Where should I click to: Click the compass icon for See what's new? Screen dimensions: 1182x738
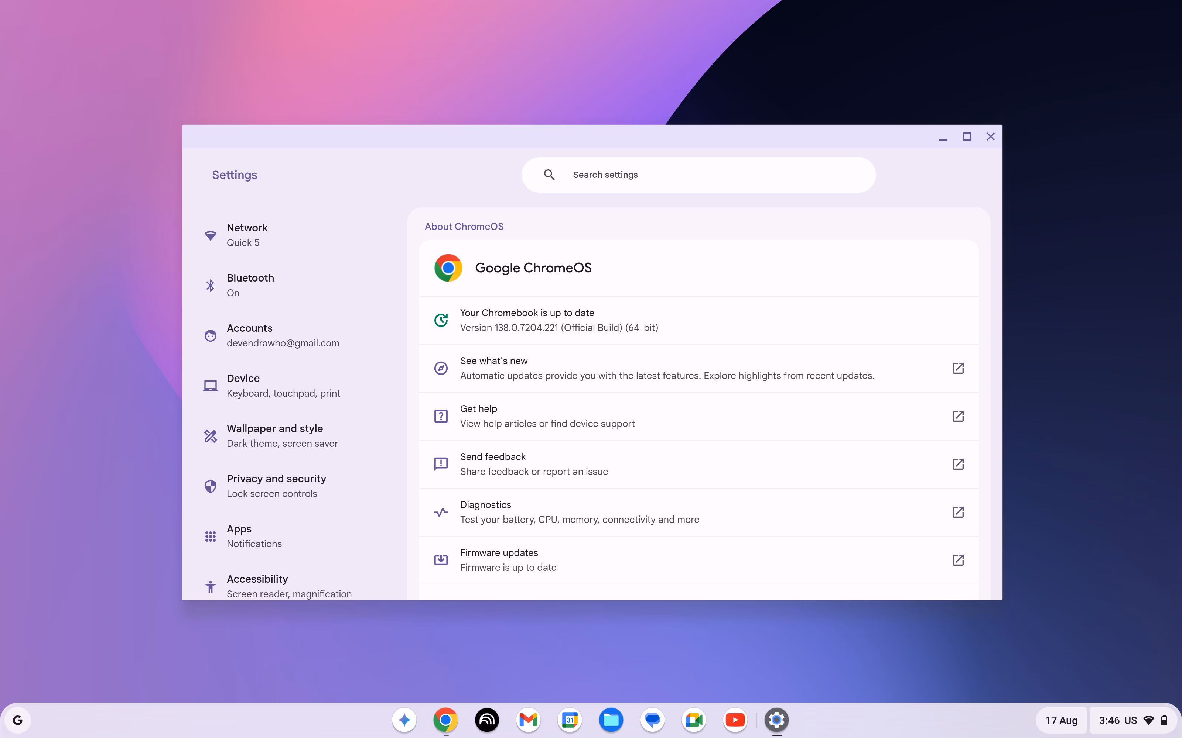tap(441, 368)
